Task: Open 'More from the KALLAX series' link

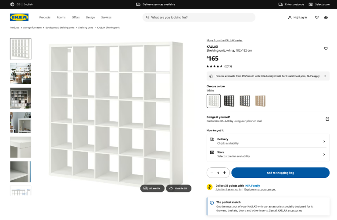Action: 224,40
